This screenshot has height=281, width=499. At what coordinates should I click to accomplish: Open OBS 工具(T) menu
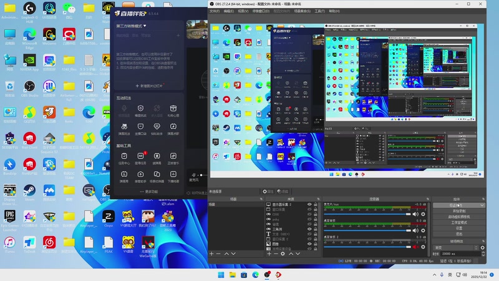click(x=319, y=11)
